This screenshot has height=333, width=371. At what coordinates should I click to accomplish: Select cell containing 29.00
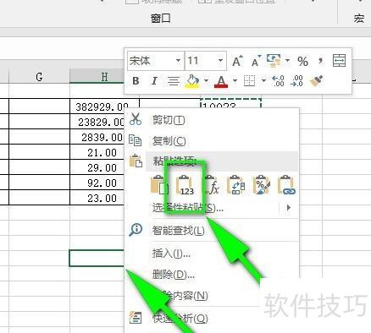[x=97, y=167]
